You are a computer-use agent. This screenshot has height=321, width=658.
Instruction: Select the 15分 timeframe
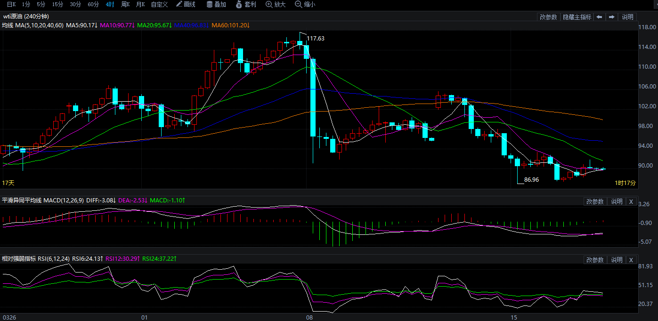coord(57,4)
